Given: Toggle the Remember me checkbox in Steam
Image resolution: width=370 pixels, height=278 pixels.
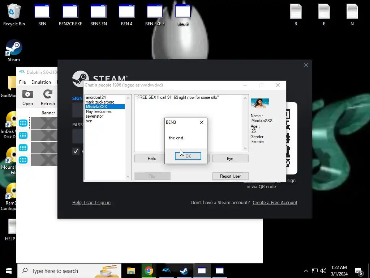Looking at the screenshot, I should point(76,151).
